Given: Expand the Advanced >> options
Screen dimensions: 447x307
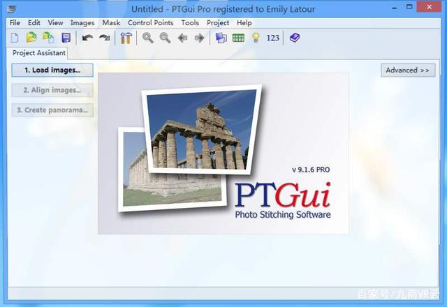Looking at the screenshot, I should [x=408, y=70].
